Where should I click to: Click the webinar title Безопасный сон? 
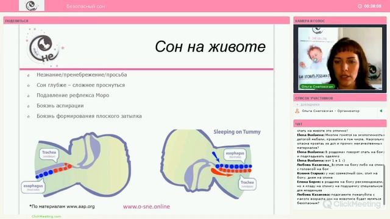point(85,7)
